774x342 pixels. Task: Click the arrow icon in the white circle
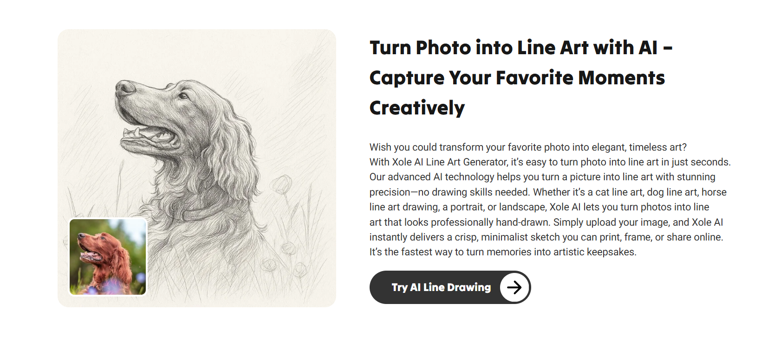point(514,287)
